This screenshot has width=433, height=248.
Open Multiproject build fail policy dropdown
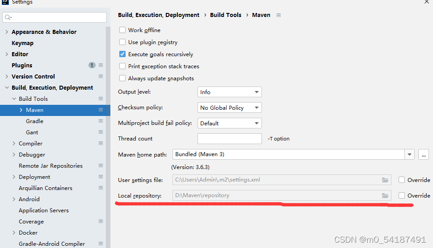(x=230, y=123)
